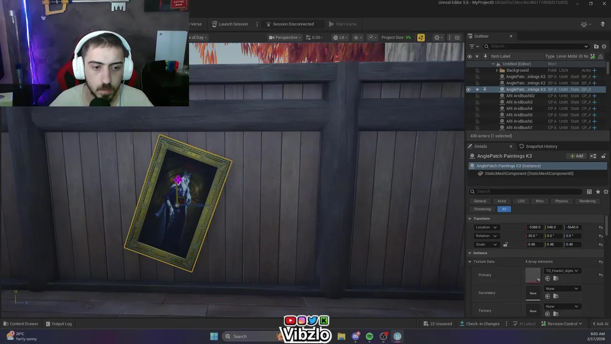Click revision control status column icon
This screenshot has height=344, width=611.
pos(593,56)
